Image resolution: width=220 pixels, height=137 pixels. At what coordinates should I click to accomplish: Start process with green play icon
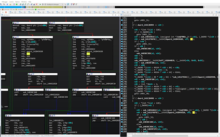tap(40, 4)
